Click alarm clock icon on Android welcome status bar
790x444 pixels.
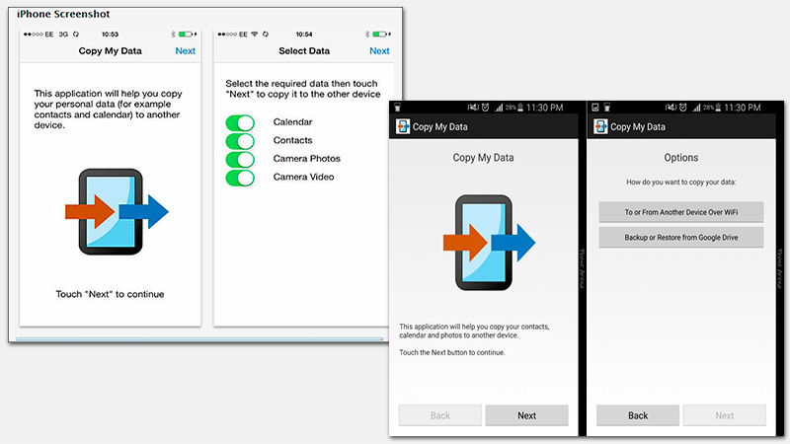click(x=485, y=108)
